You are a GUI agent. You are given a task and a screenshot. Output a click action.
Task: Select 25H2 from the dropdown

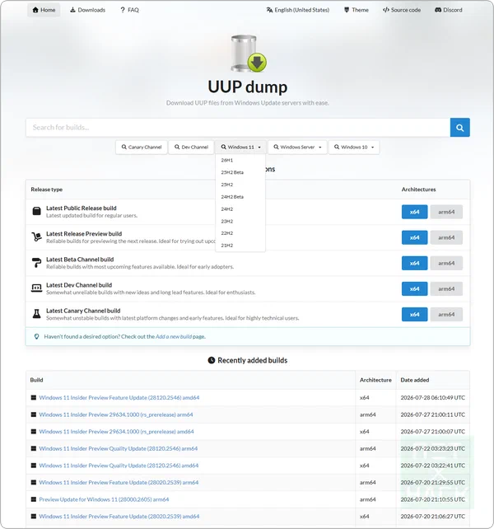240,185
